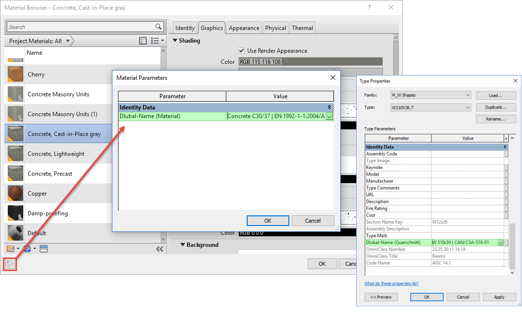Image resolution: width=522 pixels, height=317 pixels.
Task: Select 'Concrete, Cast-in-Place gray' list row
Action: tap(58, 134)
